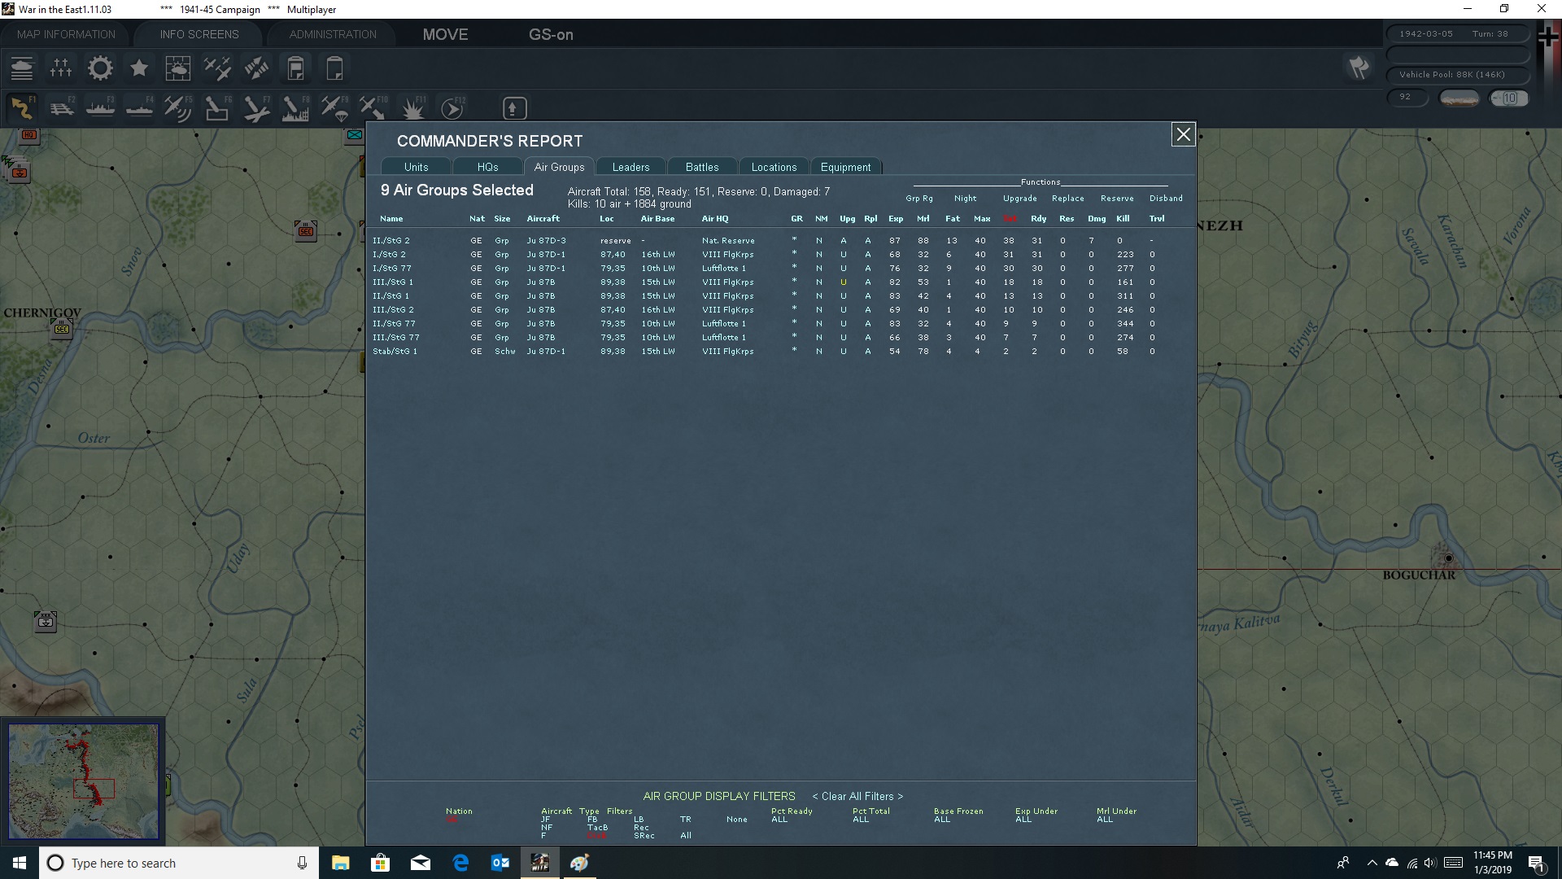Open the game preferences gear icon
Image resolution: width=1562 pixels, height=879 pixels.
(99, 68)
